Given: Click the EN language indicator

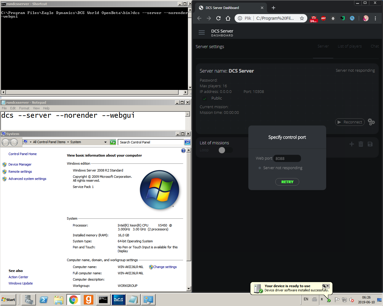Looking at the screenshot, I should click(x=306, y=299).
